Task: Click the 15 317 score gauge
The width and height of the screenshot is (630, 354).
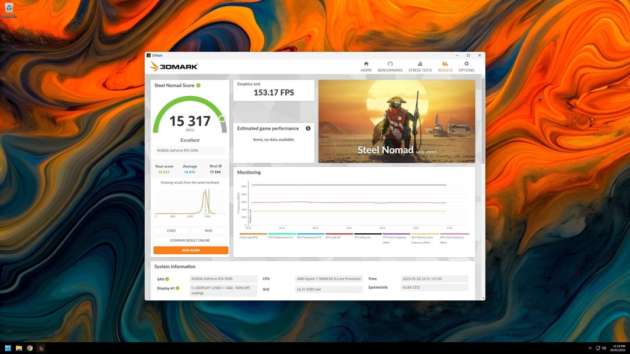Action: 190,115
